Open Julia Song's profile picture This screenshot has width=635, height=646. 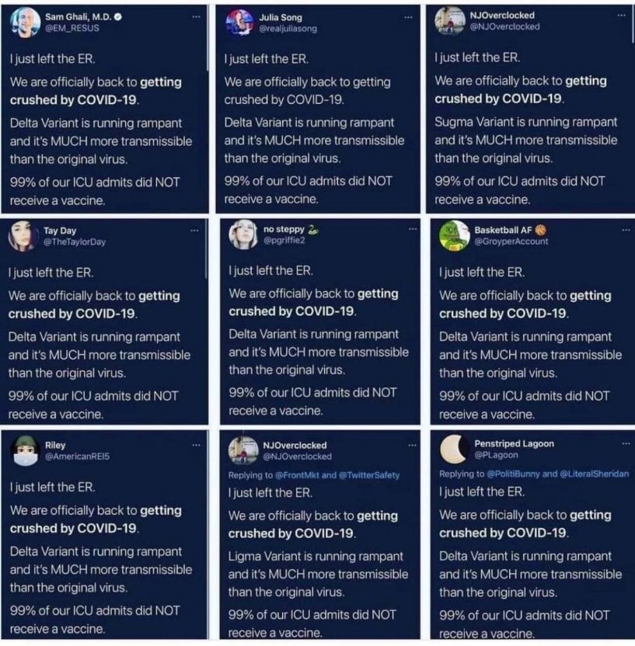coord(239,22)
